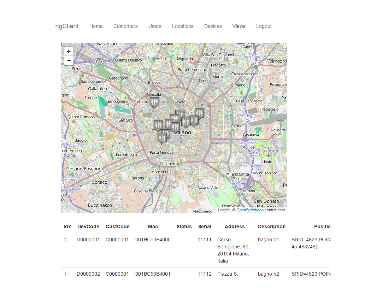Select the restroom marker overlapping the Milano label

(175, 128)
